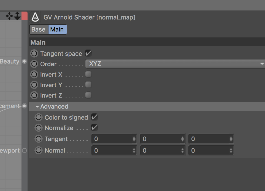Screen dimensions: 265x191
Task: Click the animation dot beside Tangent space
Action: point(34,53)
